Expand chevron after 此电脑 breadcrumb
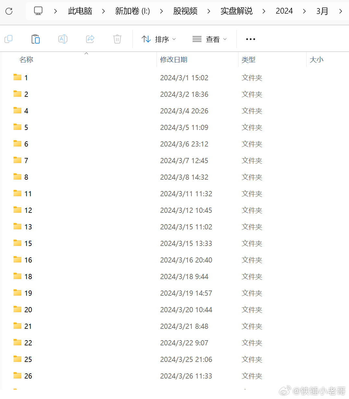Screen dimensions: 349x399 (103, 11)
